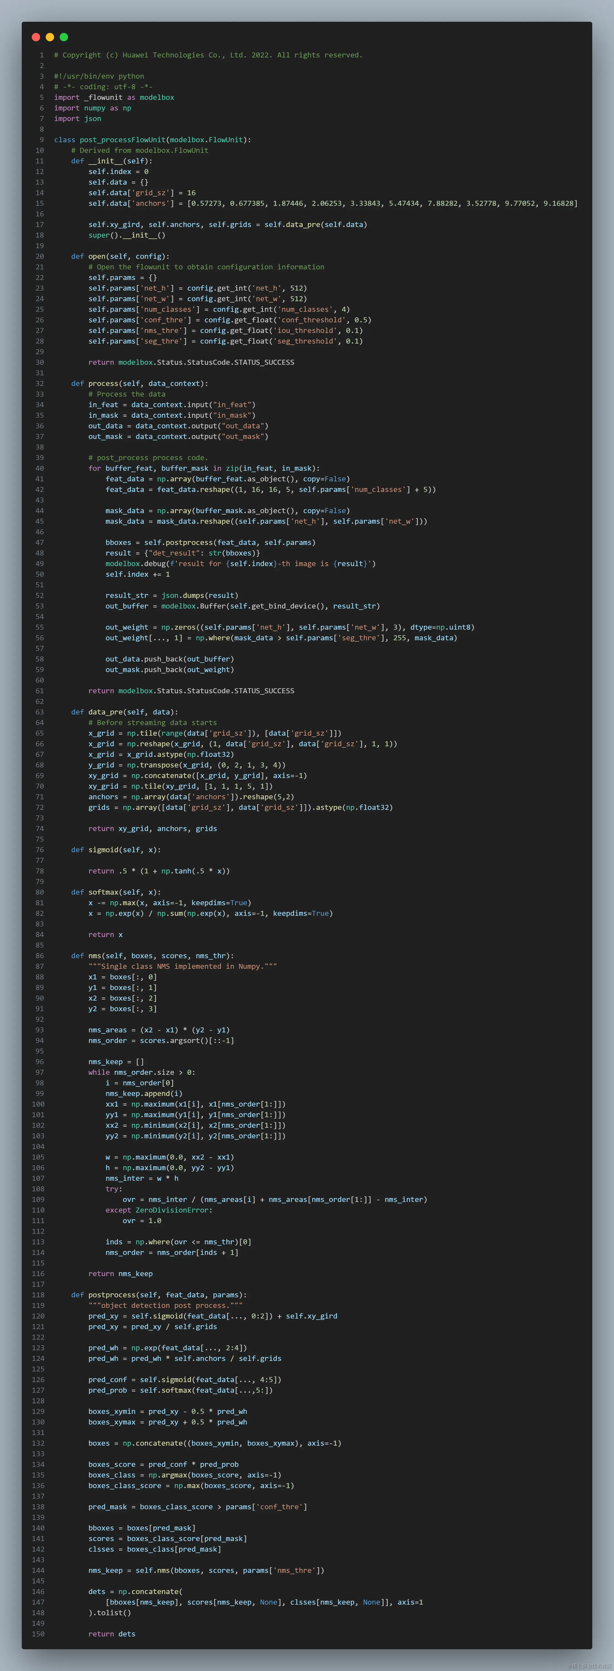Click the 'nms_inter = w * h' line
This screenshot has width=614, height=1671.
pos(141,1179)
